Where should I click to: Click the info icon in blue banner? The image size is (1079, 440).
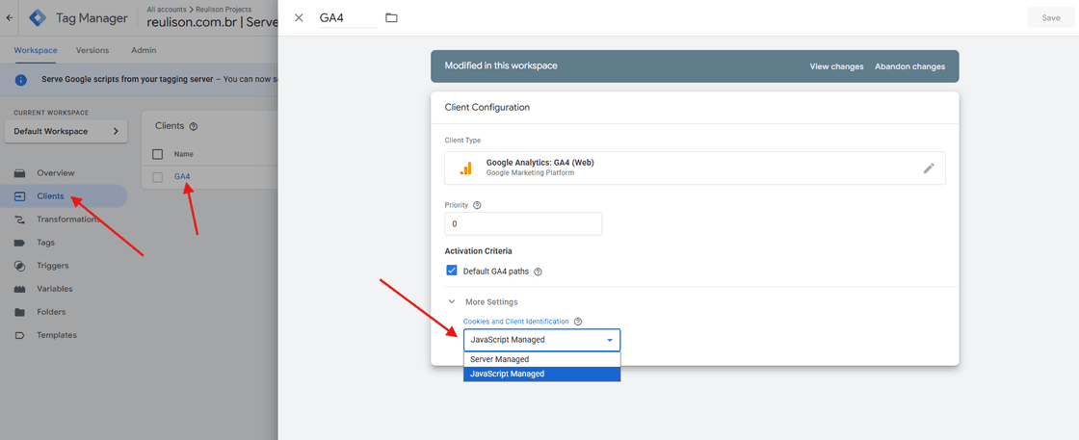pyautogui.click(x=20, y=80)
